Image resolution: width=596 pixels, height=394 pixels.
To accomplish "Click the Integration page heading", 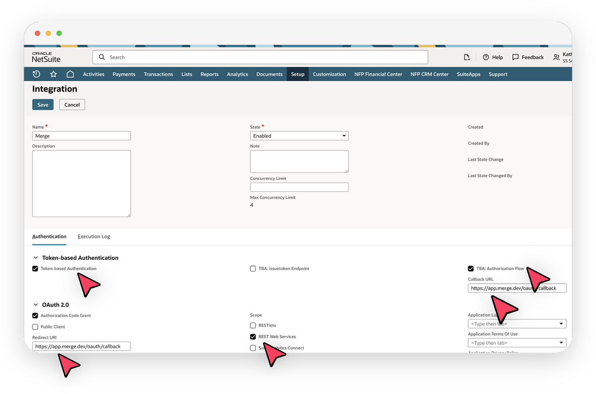I will tap(55, 89).
